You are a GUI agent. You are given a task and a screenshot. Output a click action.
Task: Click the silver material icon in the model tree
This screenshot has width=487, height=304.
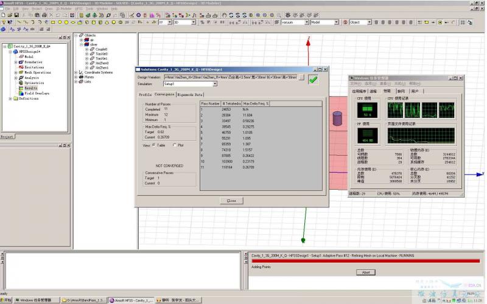pos(85,44)
